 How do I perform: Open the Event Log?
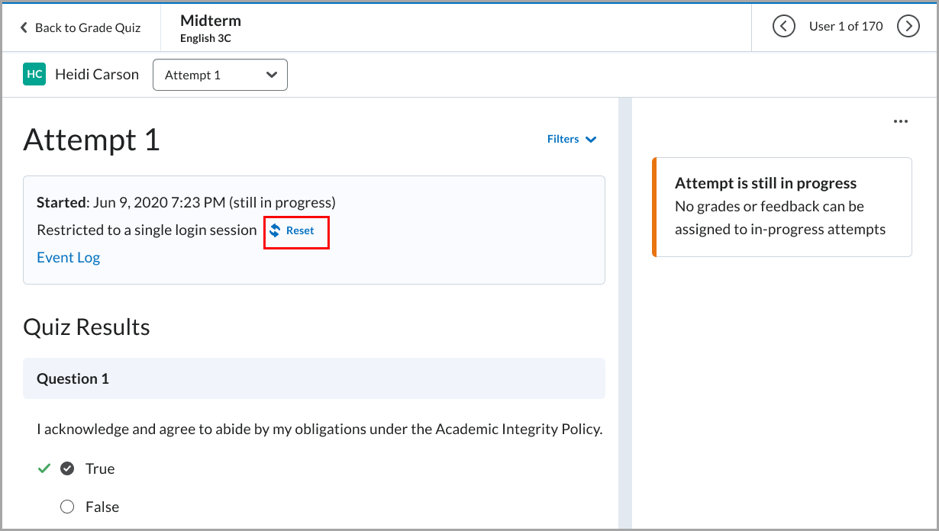click(x=68, y=257)
